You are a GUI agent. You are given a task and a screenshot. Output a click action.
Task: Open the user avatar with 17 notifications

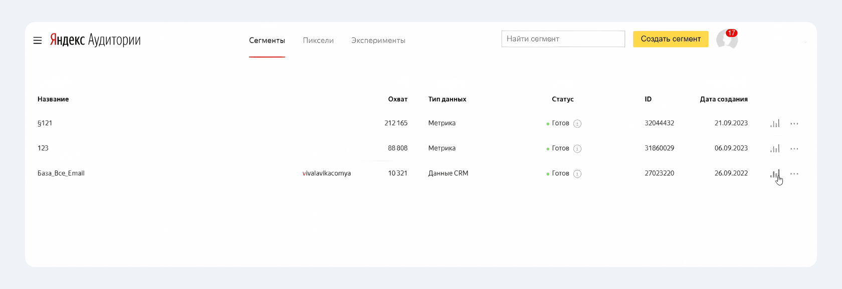[727, 39]
